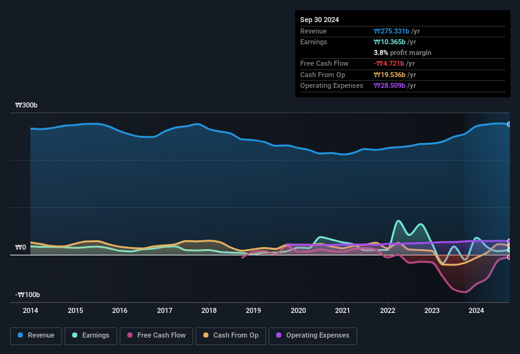Select the 2024 label on the timeline
This screenshot has height=354, width=520.
[476, 310]
